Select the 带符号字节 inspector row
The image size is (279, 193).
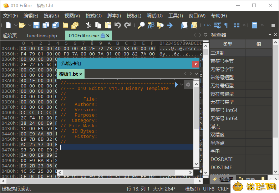(x=241, y=61)
